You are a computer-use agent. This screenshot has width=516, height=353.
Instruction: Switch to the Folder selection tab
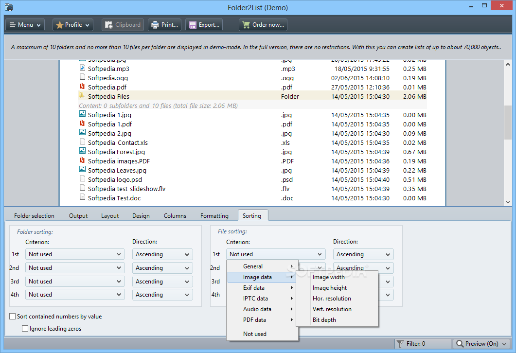[x=34, y=216]
